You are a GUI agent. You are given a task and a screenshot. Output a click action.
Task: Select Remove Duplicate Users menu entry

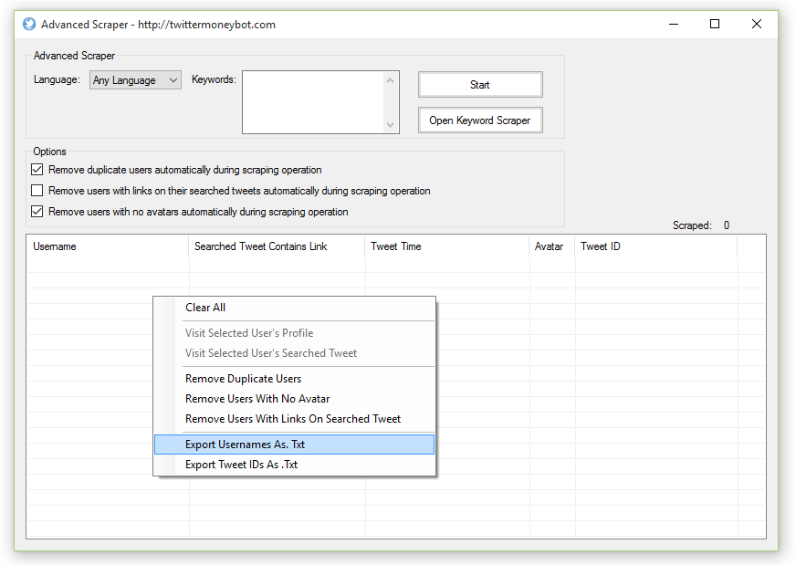tap(295, 379)
